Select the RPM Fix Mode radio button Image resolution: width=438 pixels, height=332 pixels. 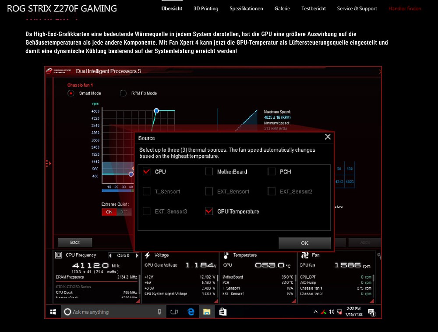coord(123,93)
